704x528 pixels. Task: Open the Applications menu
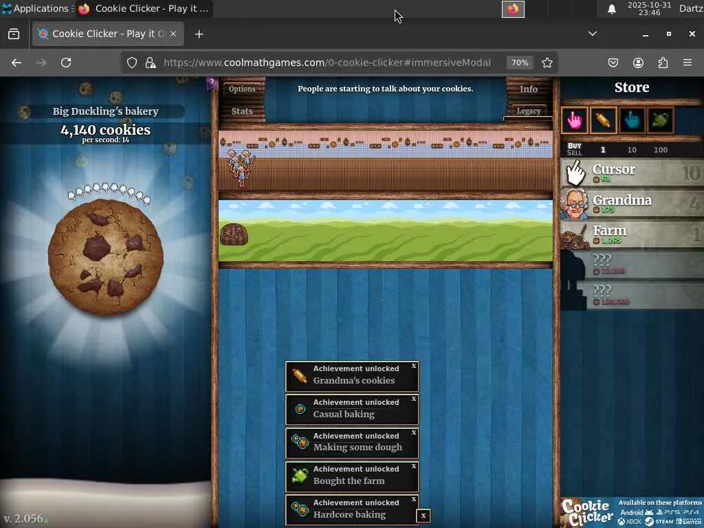37,8
